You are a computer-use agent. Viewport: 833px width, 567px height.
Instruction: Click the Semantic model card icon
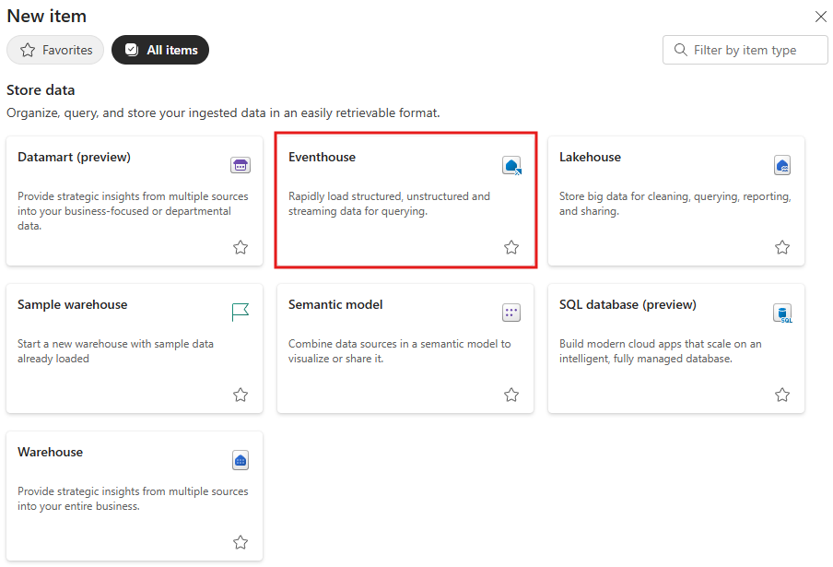pyautogui.click(x=511, y=313)
